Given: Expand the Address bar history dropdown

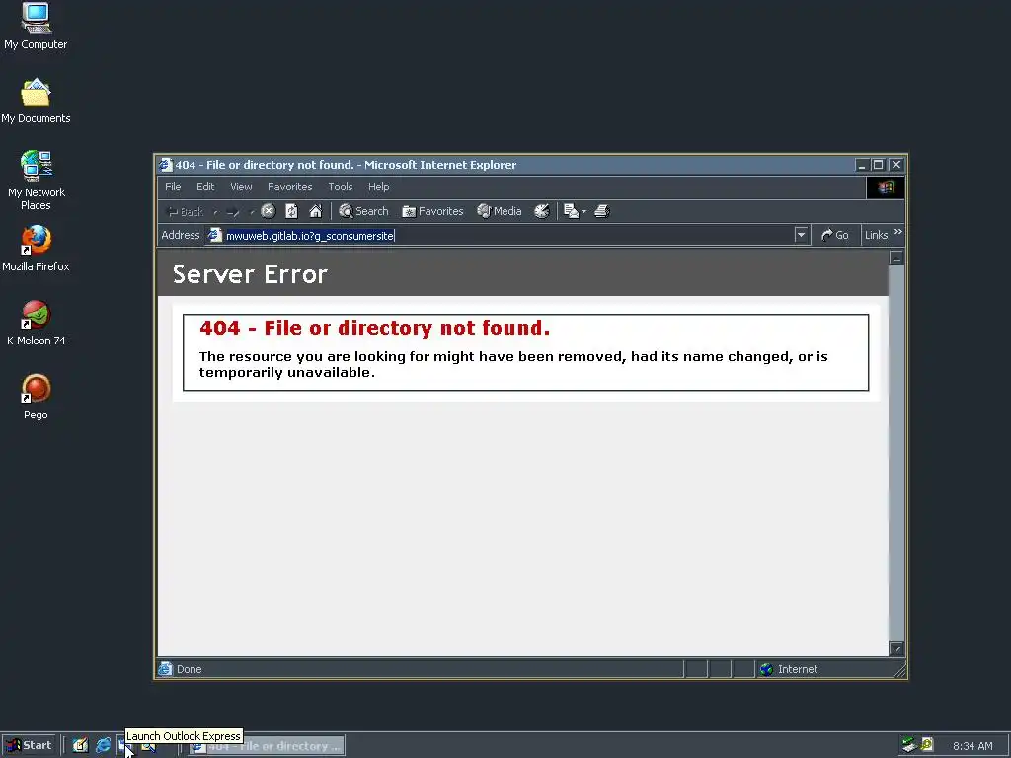Looking at the screenshot, I should 801,235.
